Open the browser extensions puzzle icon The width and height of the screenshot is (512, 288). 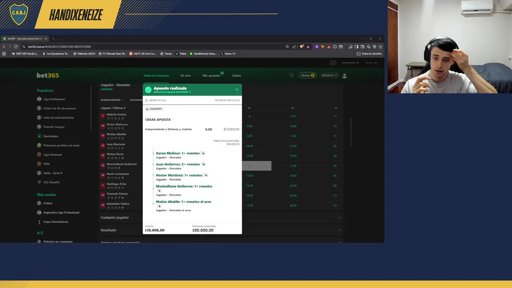(335, 46)
